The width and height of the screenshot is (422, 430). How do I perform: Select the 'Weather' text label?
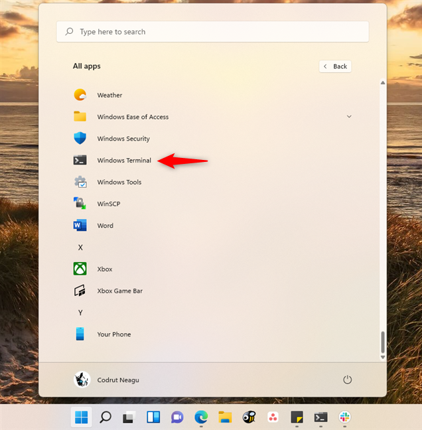tap(109, 95)
